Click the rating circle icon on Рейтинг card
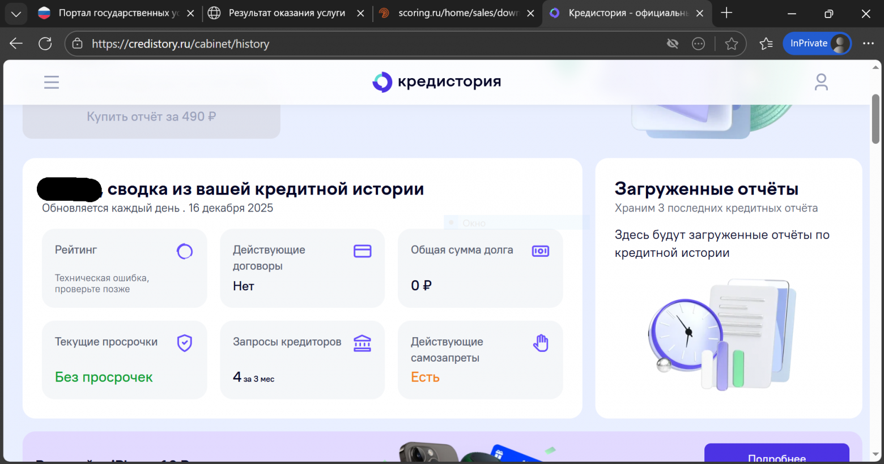The height and width of the screenshot is (464, 884). point(185,251)
